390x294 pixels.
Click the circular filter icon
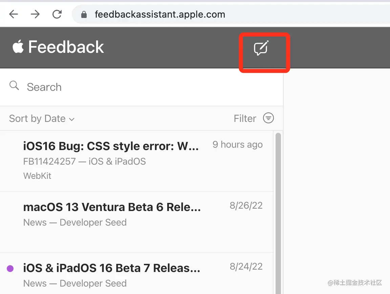[268, 118]
